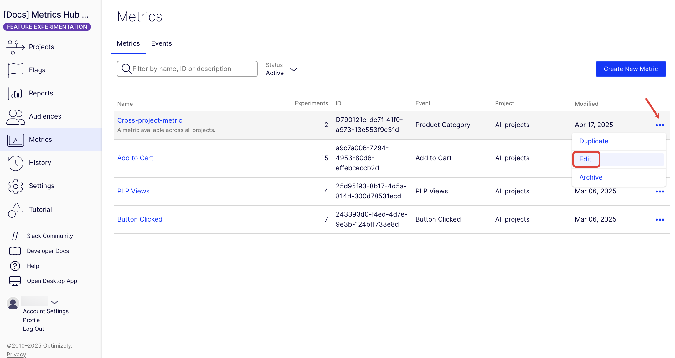Open Slack Community hashtag icon
Image resolution: width=675 pixels, height=358 pixels.
[x=15, y=236]
